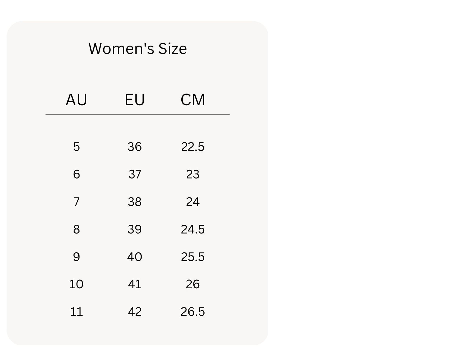The height and width of the screenshot is (353, 471).
Task: Select the EU column header
Action: 135,100
